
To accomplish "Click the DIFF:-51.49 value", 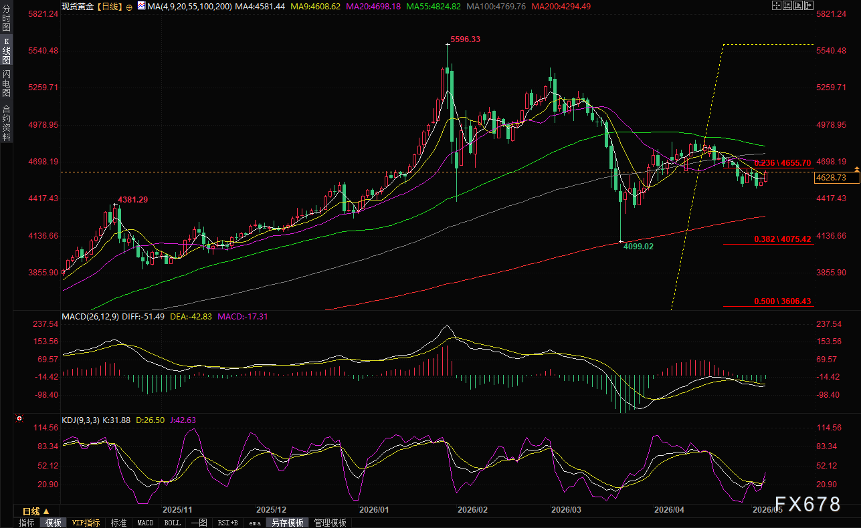I will point(143,316).
